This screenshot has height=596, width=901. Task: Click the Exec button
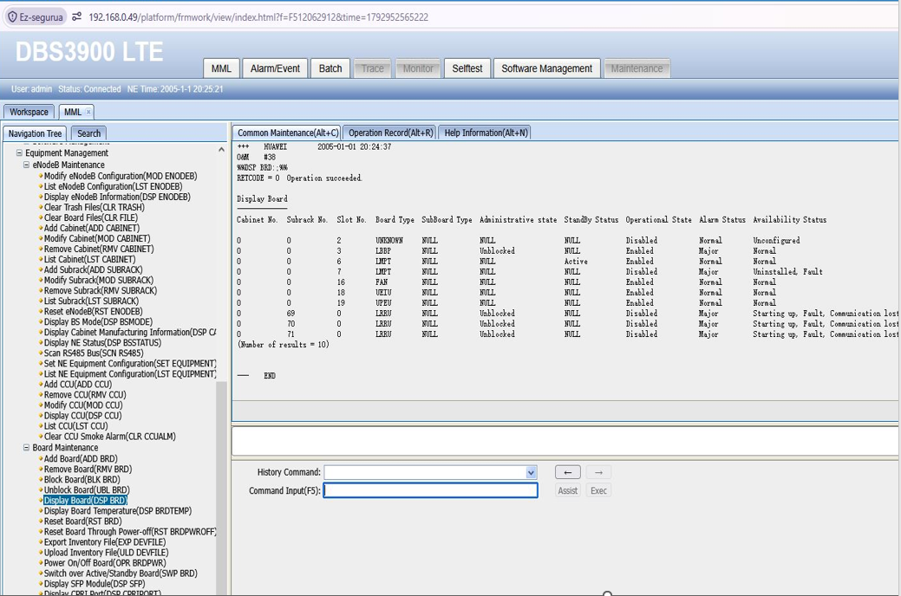pos(598,491)
